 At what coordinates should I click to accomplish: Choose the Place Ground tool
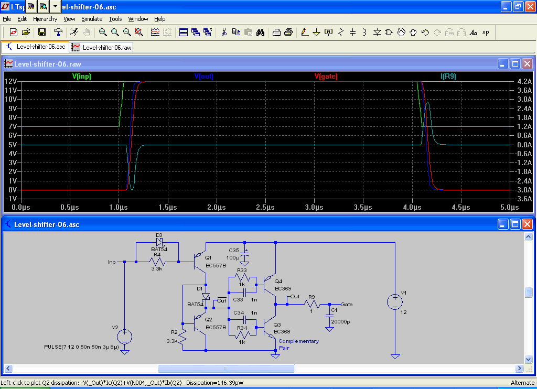[x=316, y=33]
